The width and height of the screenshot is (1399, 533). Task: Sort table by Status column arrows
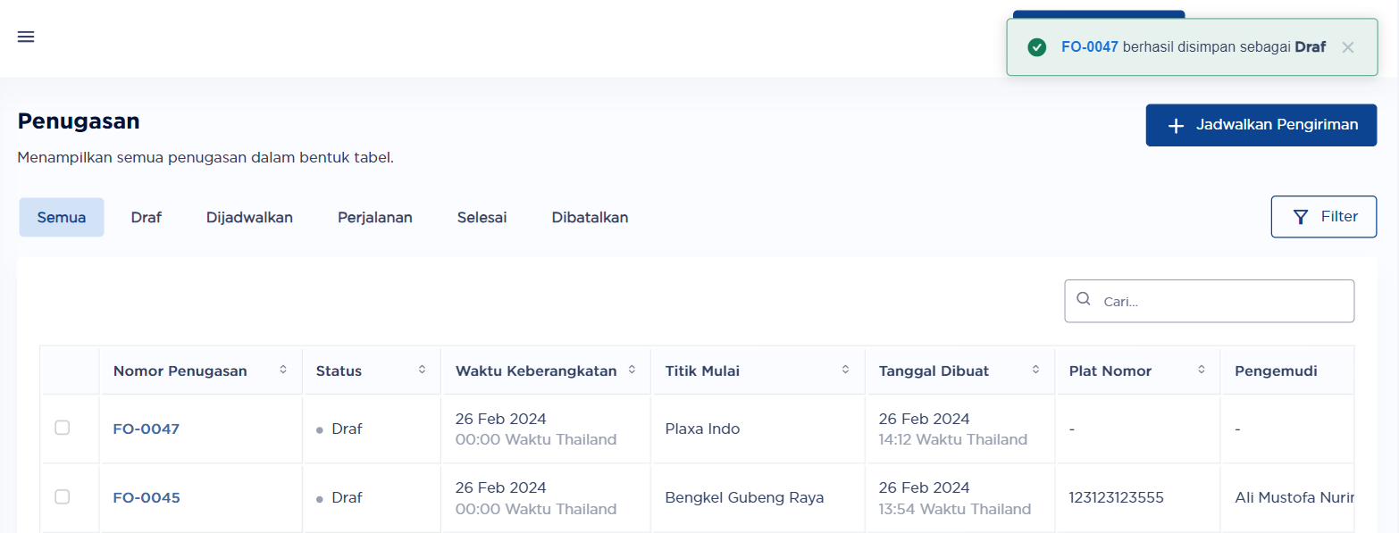tap(422, 370)
